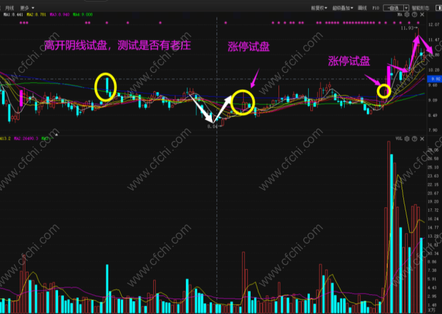The image size is (442, 314).
Task: Expand the 更多 period dropdown
Action: [27, 8]
